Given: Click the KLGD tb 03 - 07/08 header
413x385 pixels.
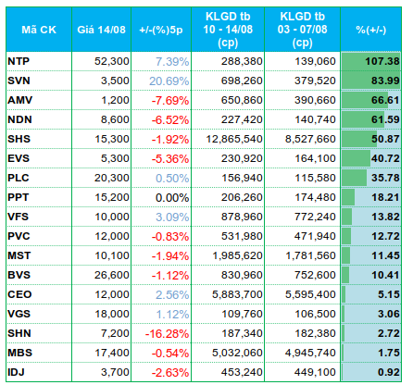Looking at the screenshot, I should pyautogui.click(x=302, y=30).
